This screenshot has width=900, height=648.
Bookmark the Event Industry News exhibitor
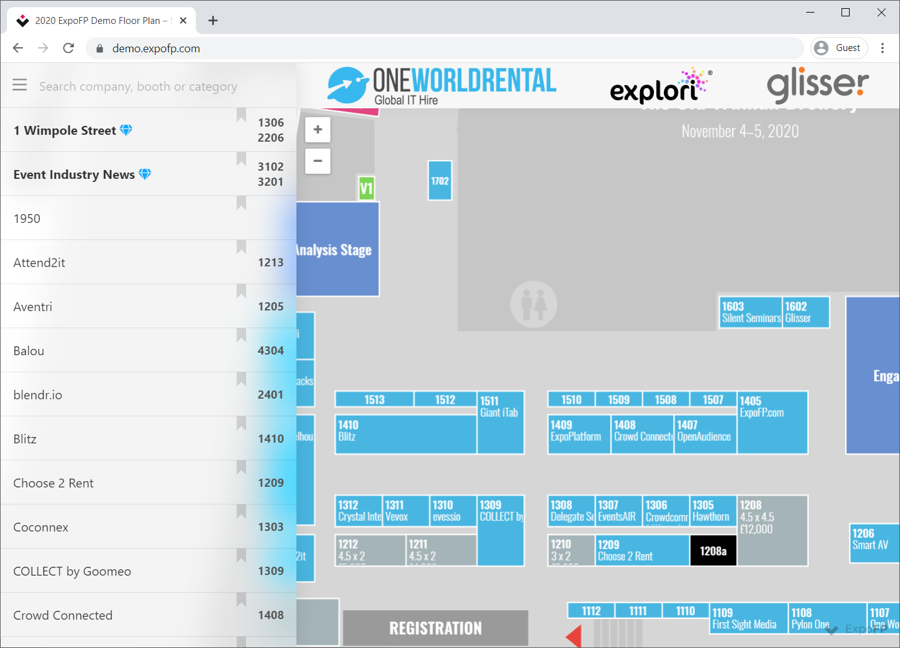241,159
